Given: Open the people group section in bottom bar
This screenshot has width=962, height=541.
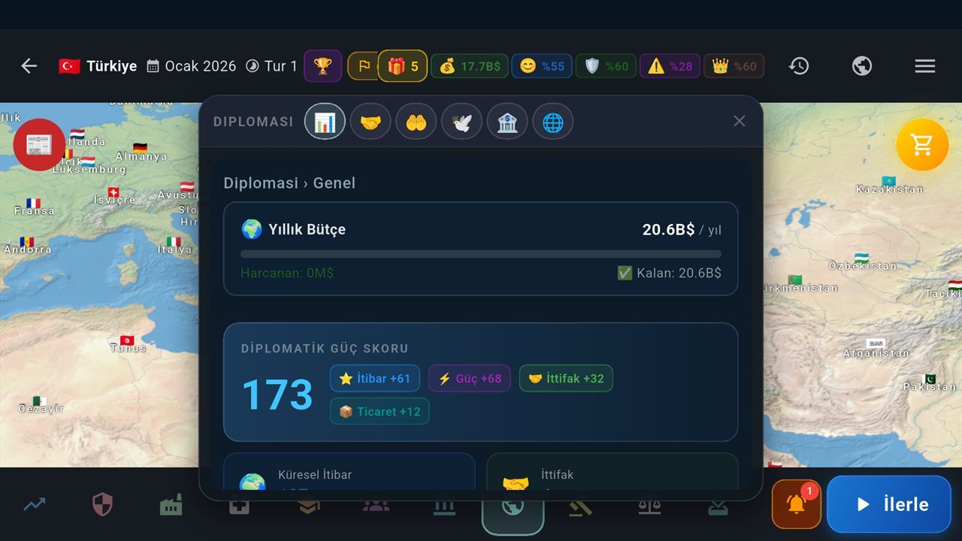Looking at the screenshot, I should pyautogui.click(x=376, y=506).
